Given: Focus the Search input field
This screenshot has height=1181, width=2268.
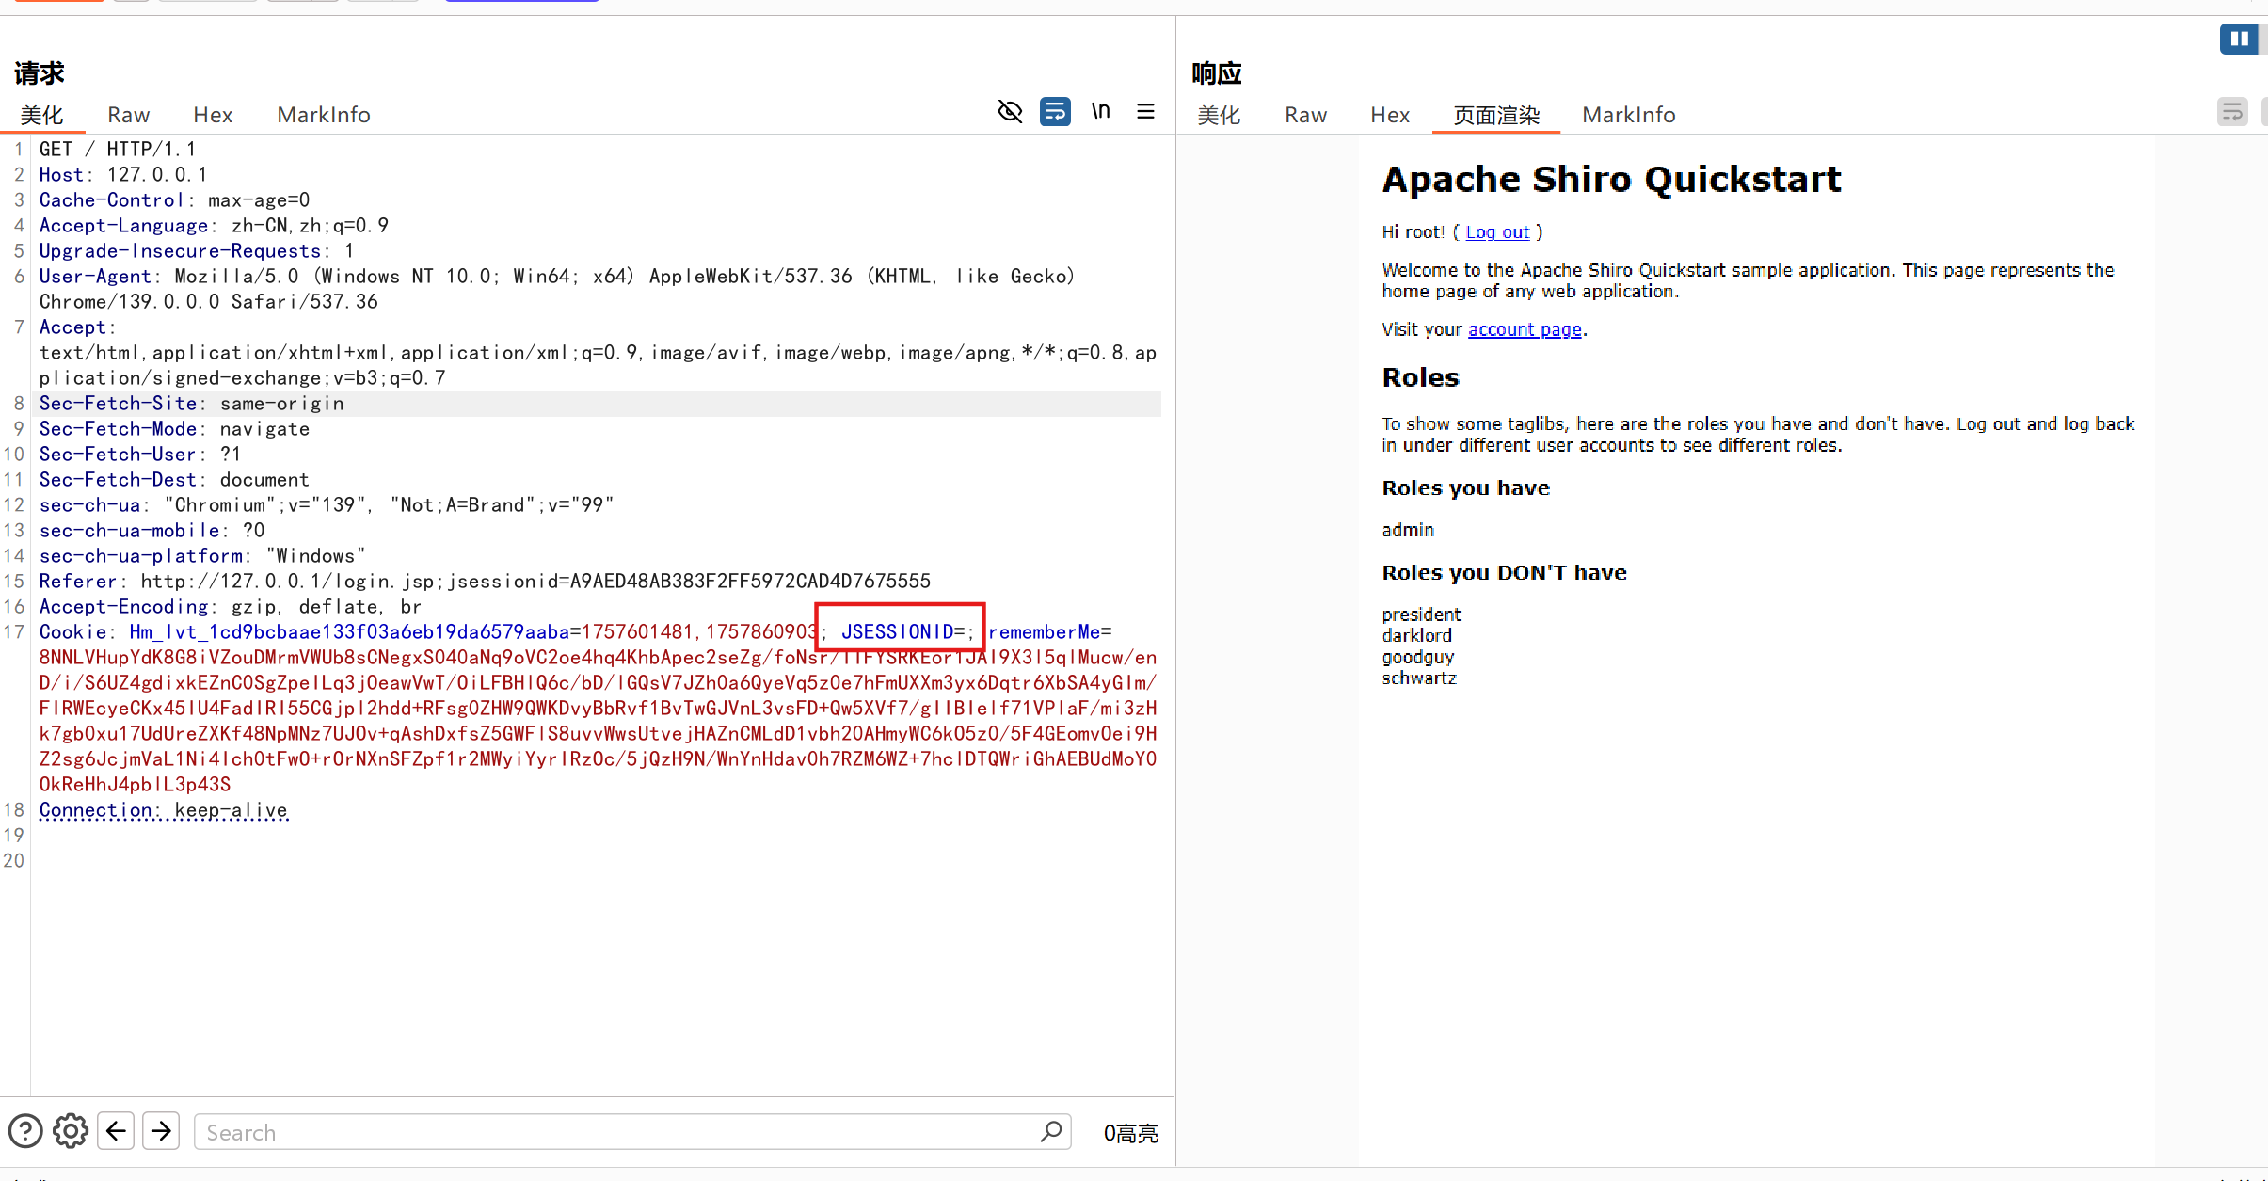Looking at the screenshot, I should click(612, 1132).
